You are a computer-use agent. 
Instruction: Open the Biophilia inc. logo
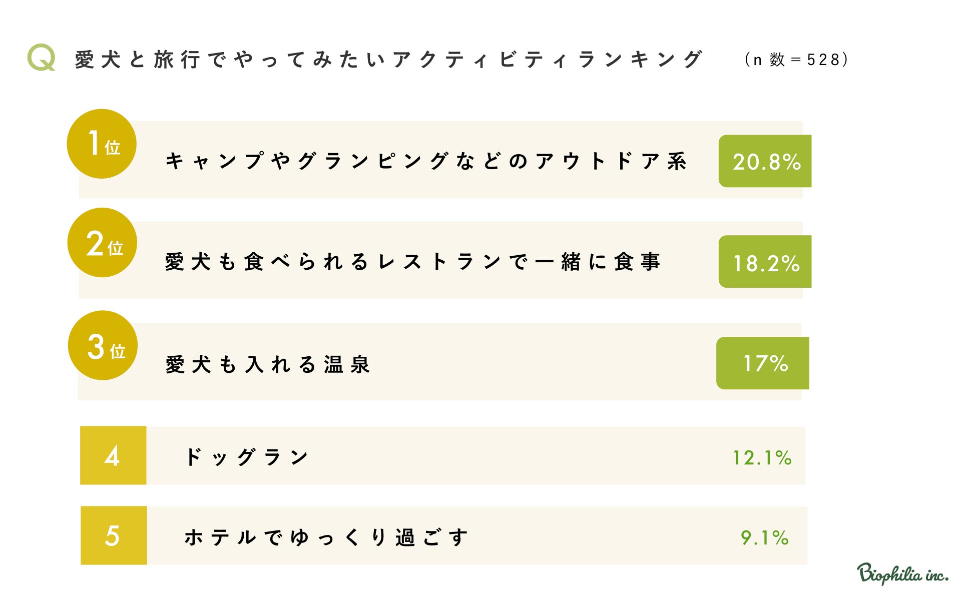pyautogui.click(x=902, y=574)
